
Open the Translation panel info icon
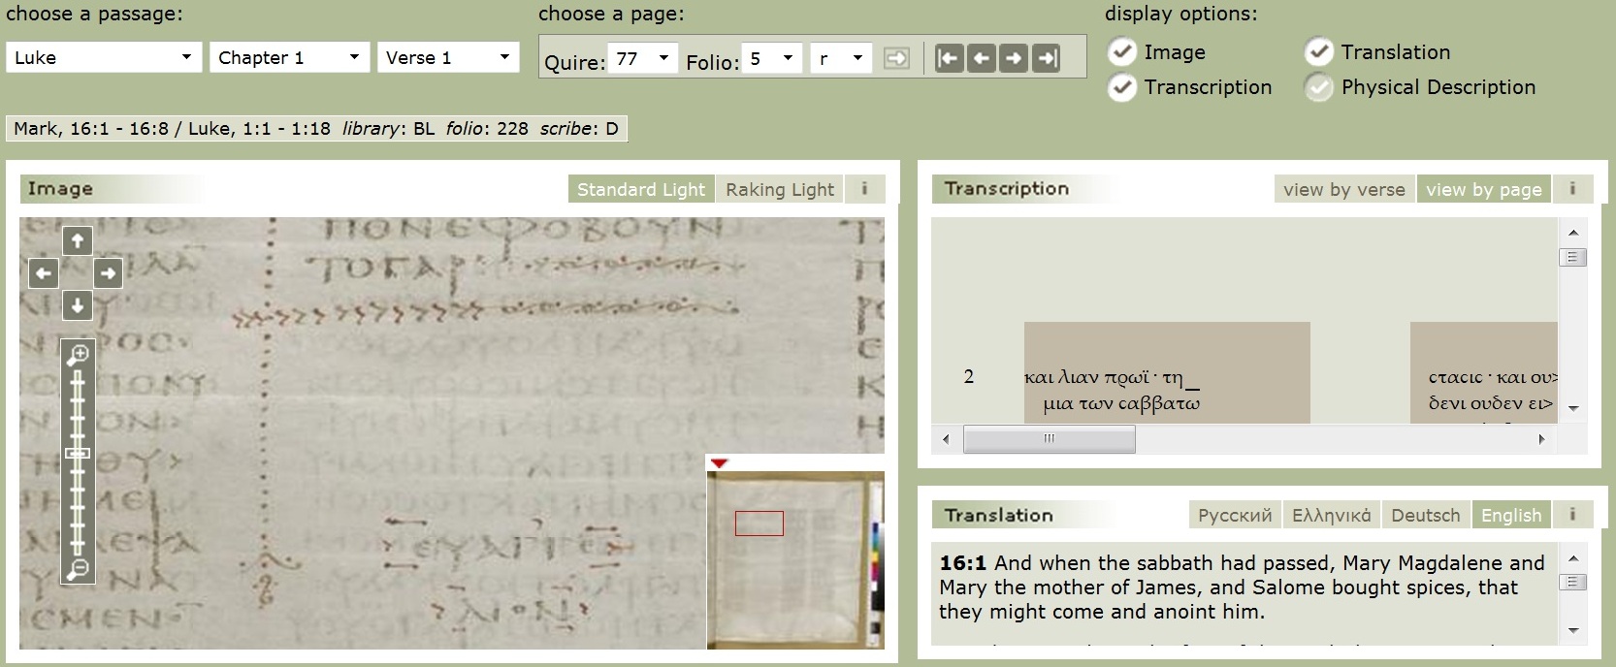point(1573,515)
